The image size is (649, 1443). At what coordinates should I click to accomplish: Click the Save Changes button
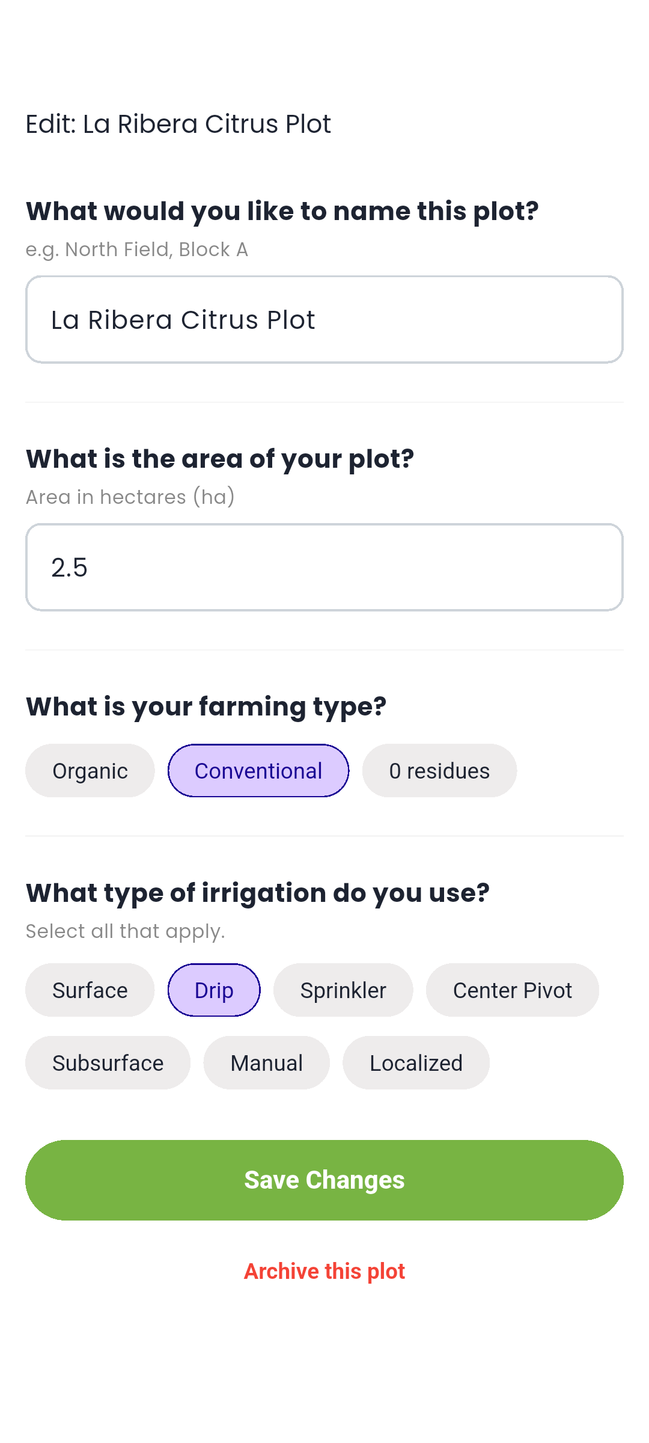324,1180
